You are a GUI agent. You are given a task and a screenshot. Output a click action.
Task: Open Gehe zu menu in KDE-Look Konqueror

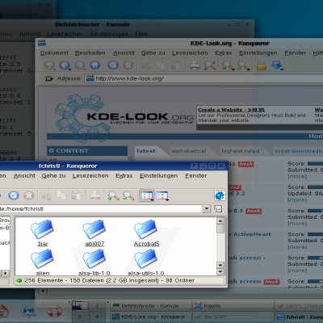pos(153,53)
